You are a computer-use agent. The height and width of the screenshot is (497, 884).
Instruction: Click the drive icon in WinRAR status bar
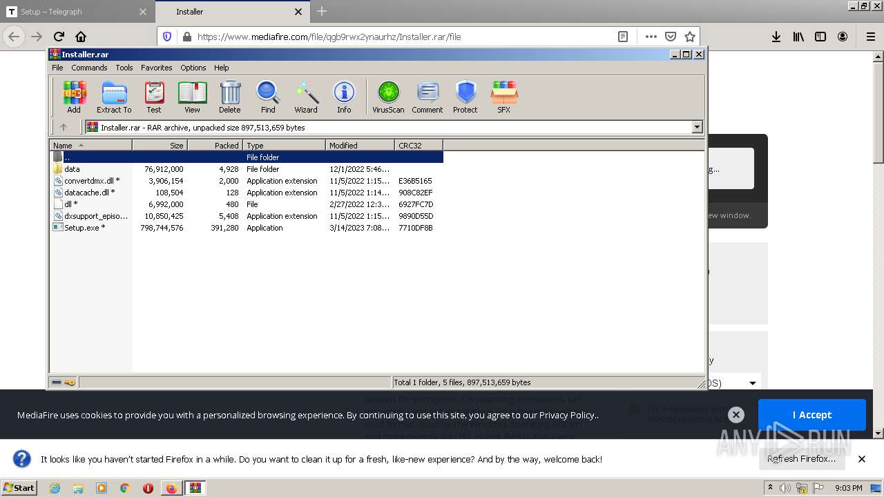pos(57,382)
